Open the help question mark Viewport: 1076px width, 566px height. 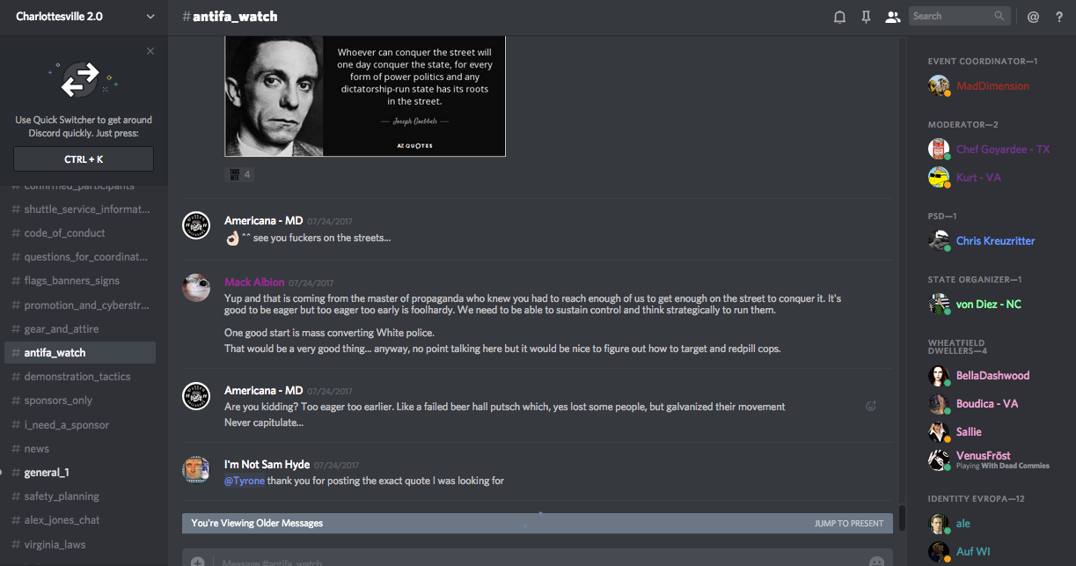pyautogui.click(x=1058, y=17)
